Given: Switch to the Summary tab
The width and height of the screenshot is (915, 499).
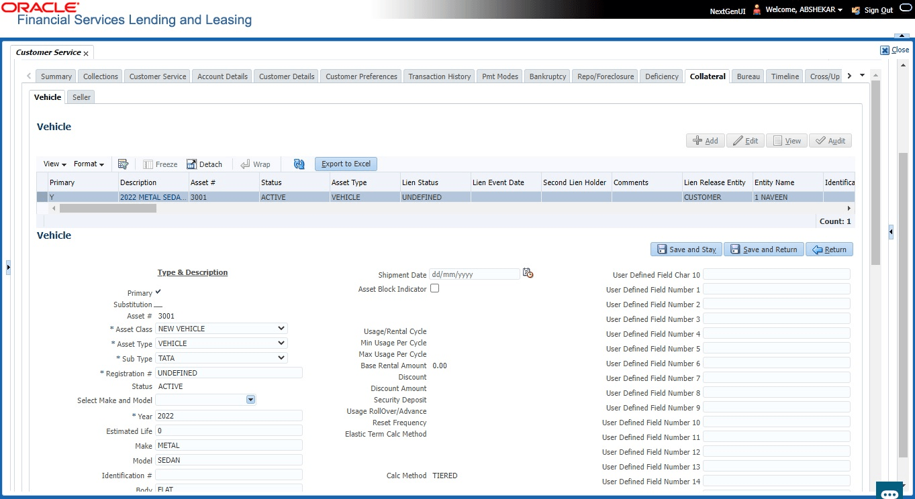Looking at the screenshot, I should click(x=56, y=76).
